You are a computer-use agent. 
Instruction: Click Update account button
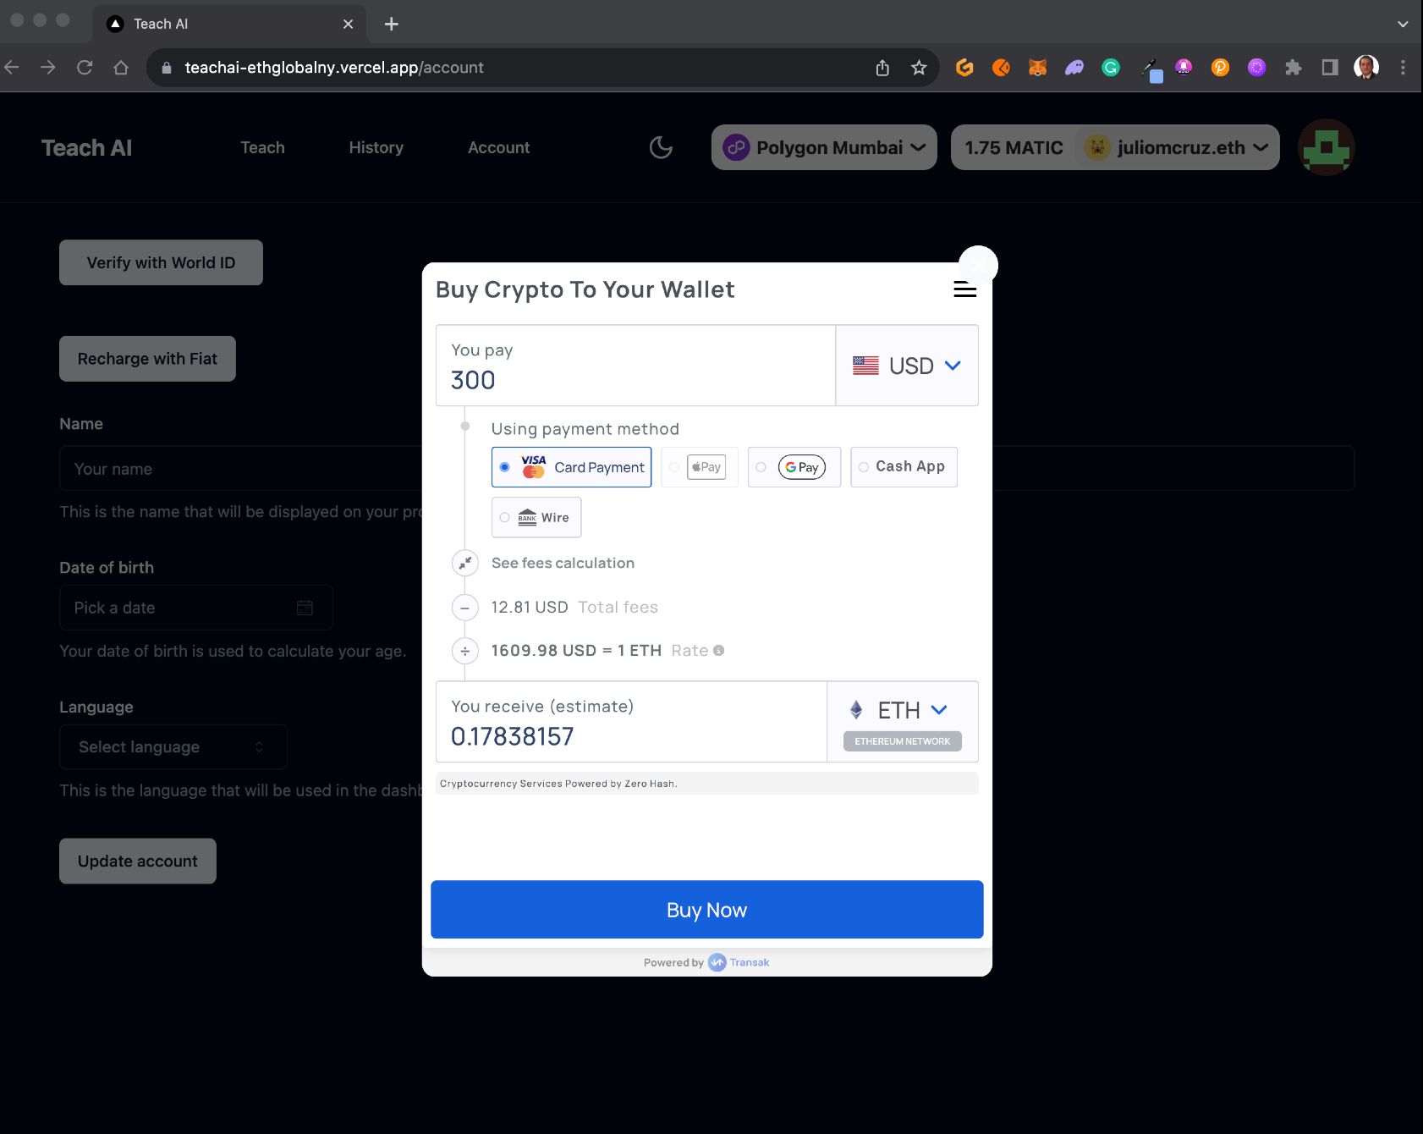(x=138, y=862)
